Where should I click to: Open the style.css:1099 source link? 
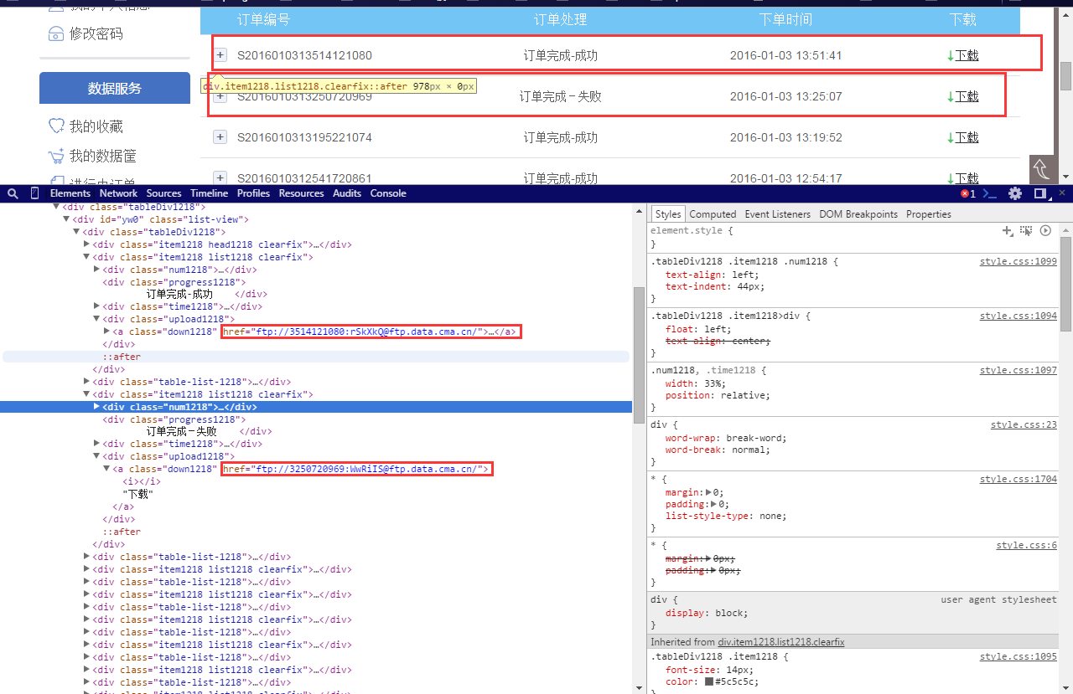click(1019, 262)
